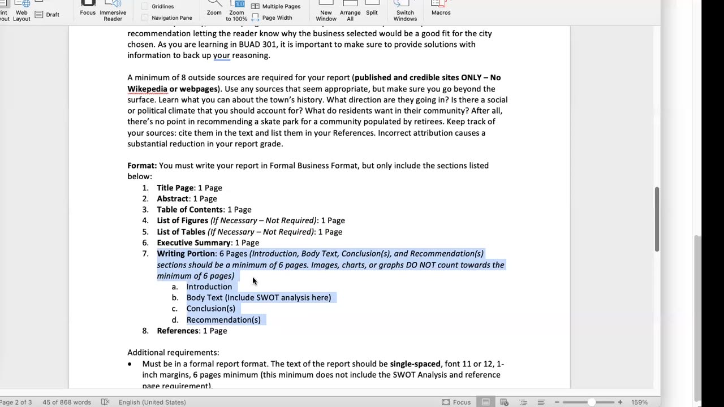724x407 pixels.
Task: Click Title Page list item
Action: tap(189, 188)
